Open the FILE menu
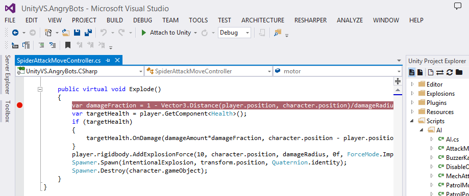This screenshot has height=196, width=469. click(x=10, y=20)
